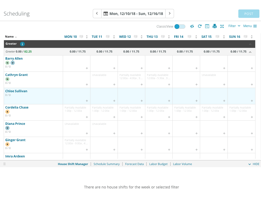Toggle the ClassicView switch
The image size is (261, 200).
pos(180,26)
